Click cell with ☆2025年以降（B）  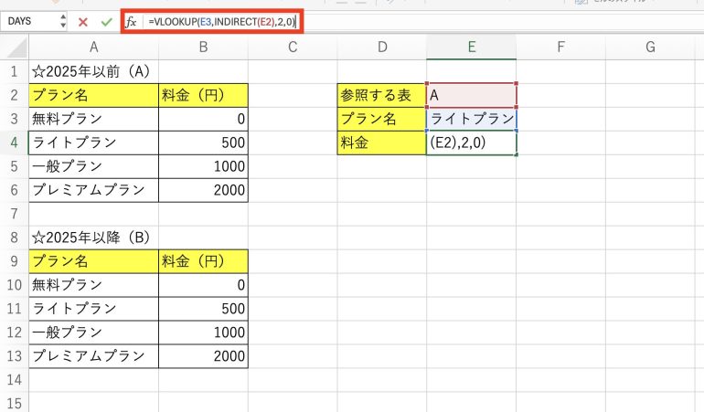[93, 238]
